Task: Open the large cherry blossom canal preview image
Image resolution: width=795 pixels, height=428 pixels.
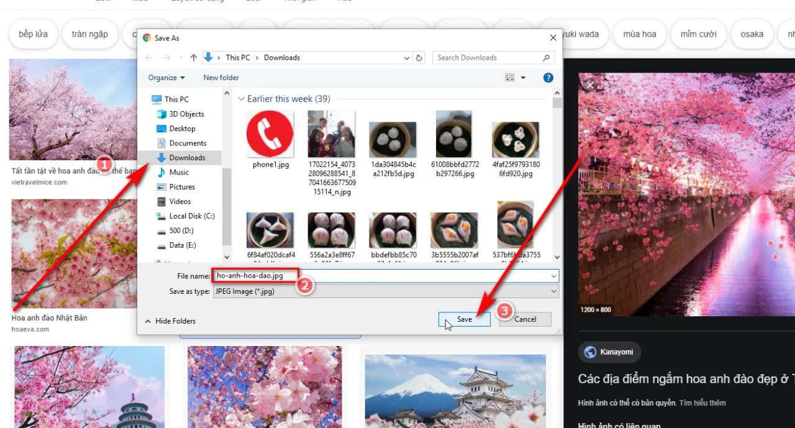Action: click(686, 194)
